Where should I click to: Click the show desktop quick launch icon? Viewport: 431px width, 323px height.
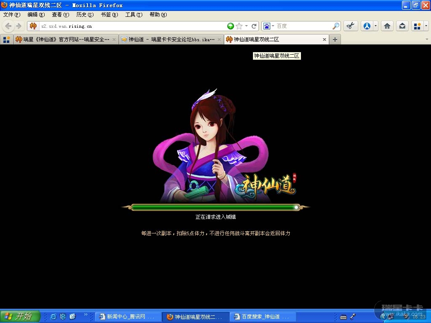tap(63, 316)
